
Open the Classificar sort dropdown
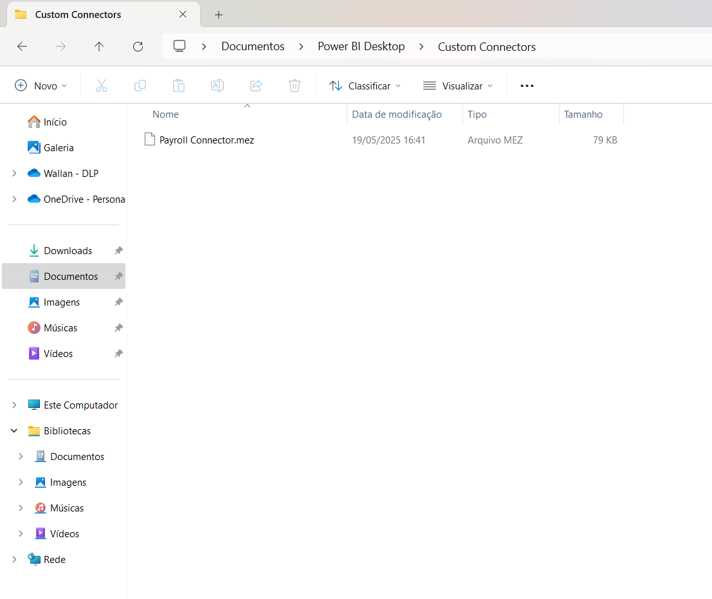click(365, 86)
